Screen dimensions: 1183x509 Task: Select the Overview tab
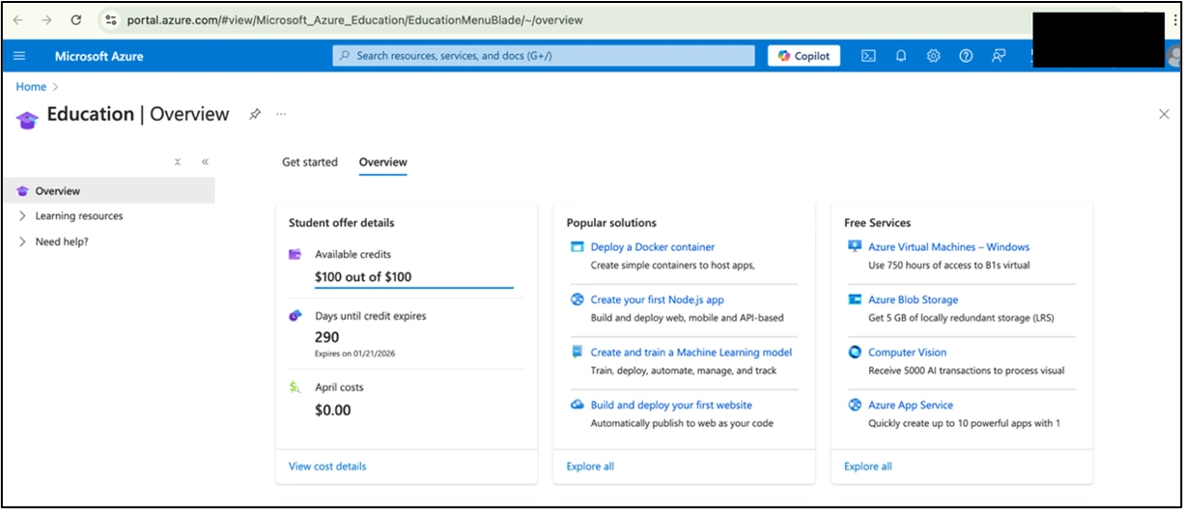(383, 162)
